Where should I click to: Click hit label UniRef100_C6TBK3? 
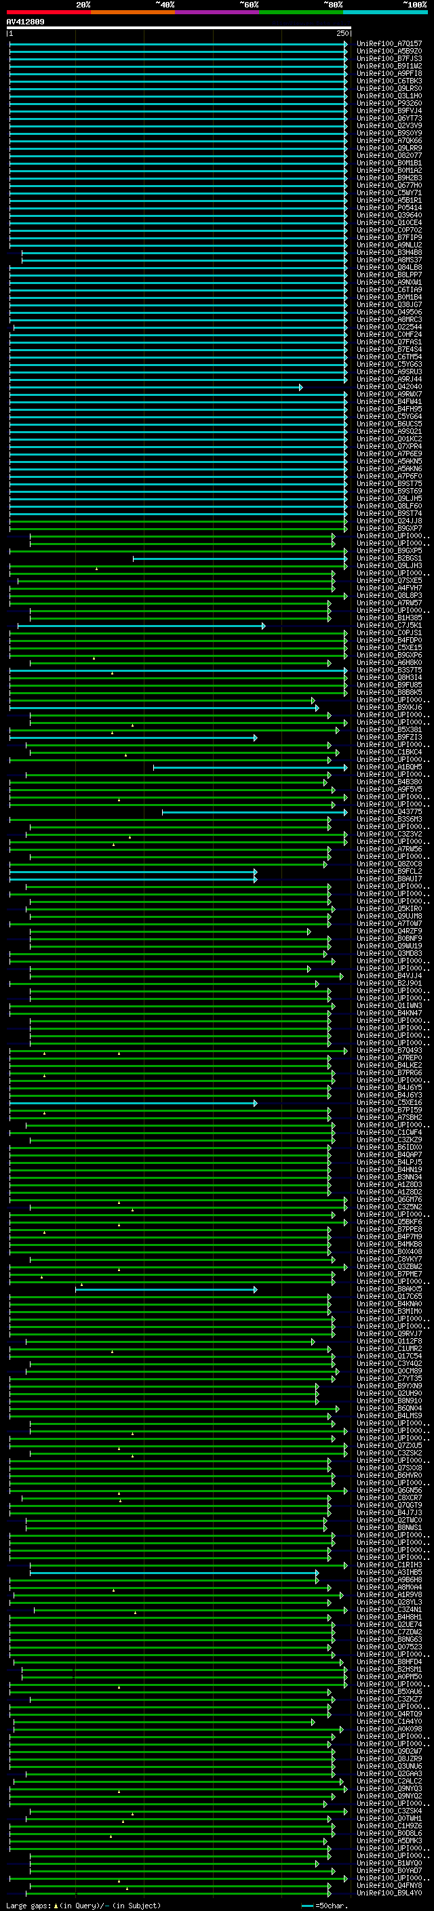(389, 81)
